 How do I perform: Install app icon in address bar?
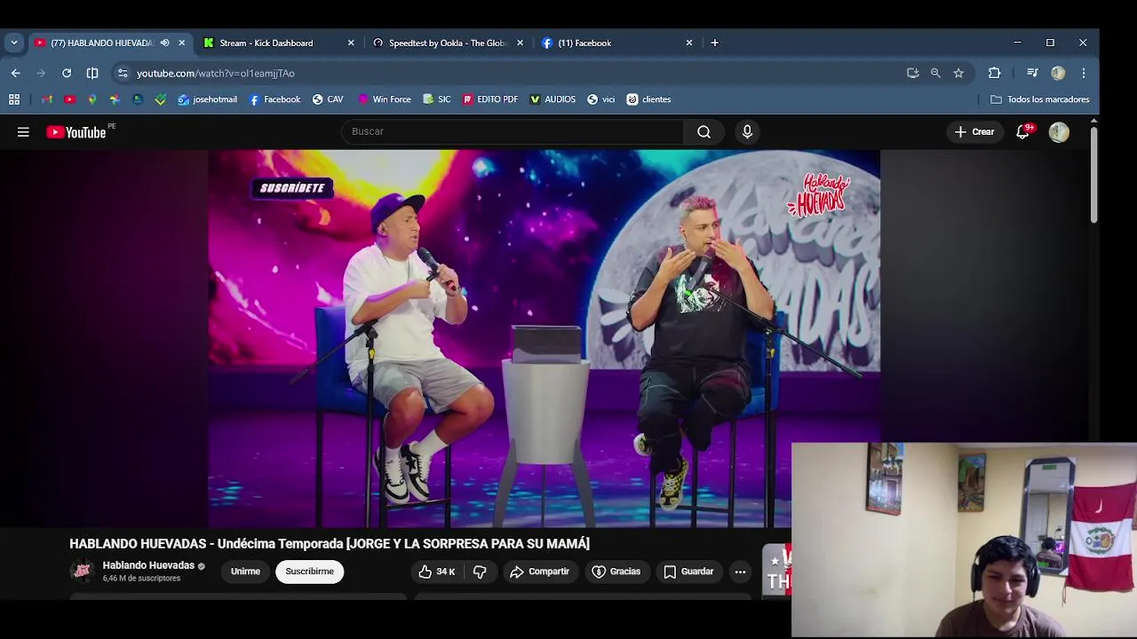tap(912, 73)
